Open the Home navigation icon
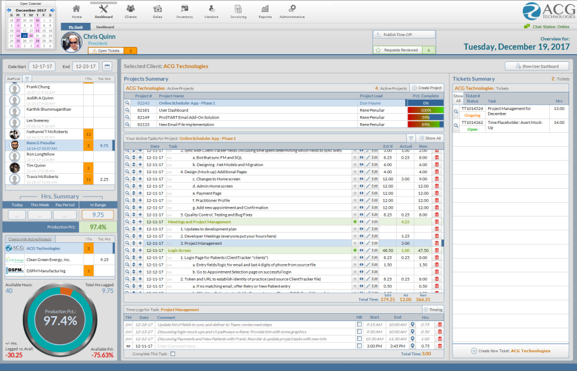This screenshot has width=577, height=371. point(76,9)
